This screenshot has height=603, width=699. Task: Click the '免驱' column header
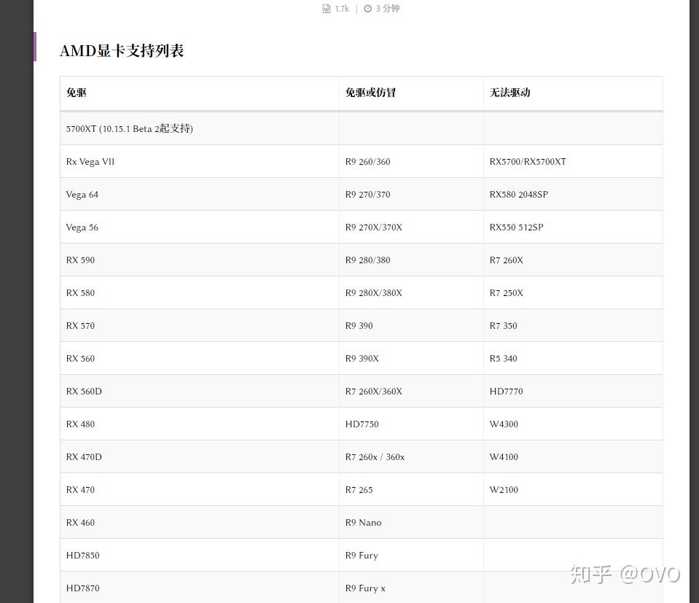tap(200, 93)
